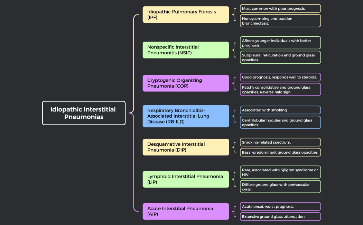Select the Nonspecific Interstitial Pneumonitis node

coord(186,50)
